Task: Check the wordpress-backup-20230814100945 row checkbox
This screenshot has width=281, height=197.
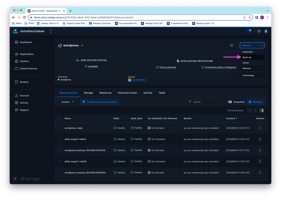Action: tap(59, 173)
